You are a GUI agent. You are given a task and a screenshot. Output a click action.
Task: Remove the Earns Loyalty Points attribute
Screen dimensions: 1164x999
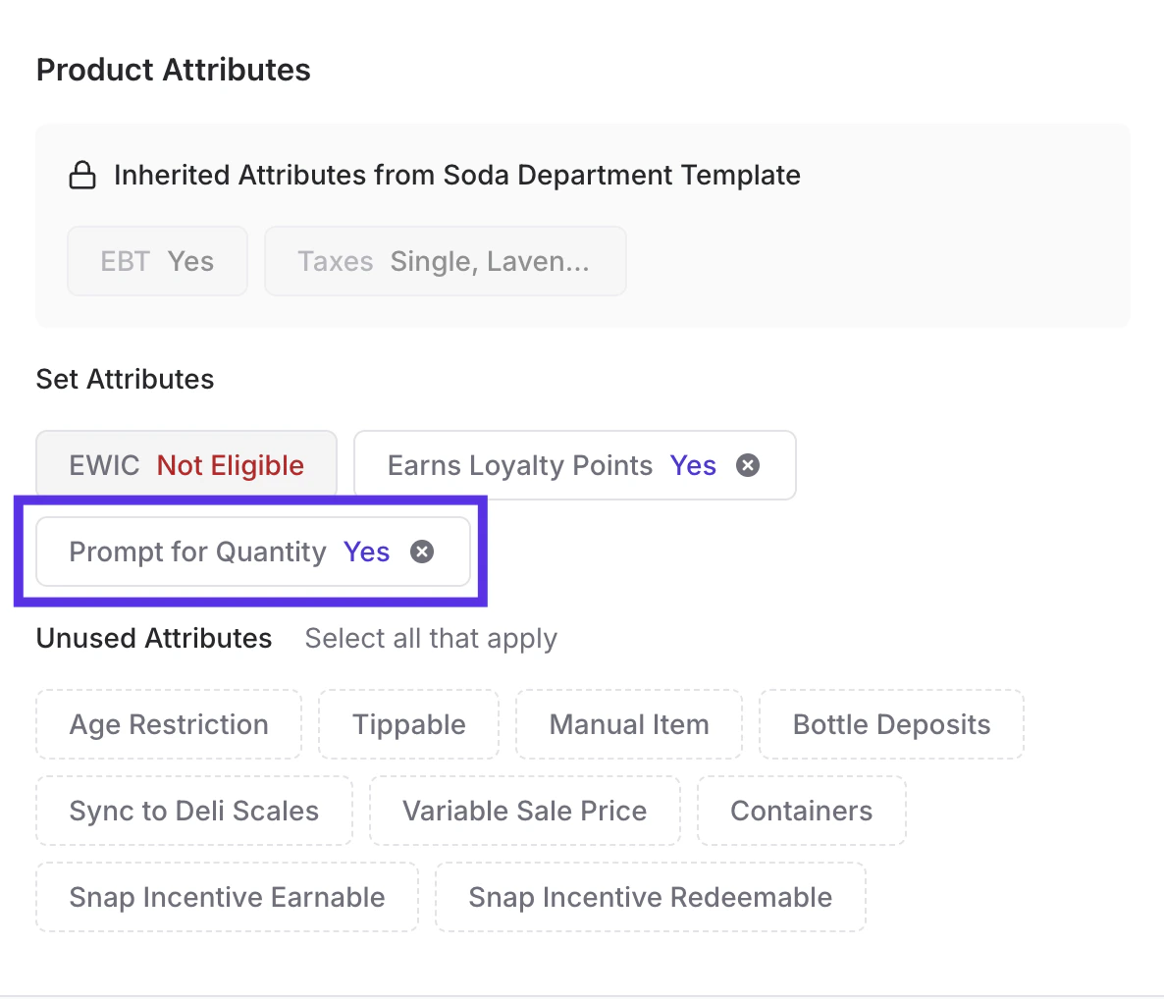click(748, 465)
